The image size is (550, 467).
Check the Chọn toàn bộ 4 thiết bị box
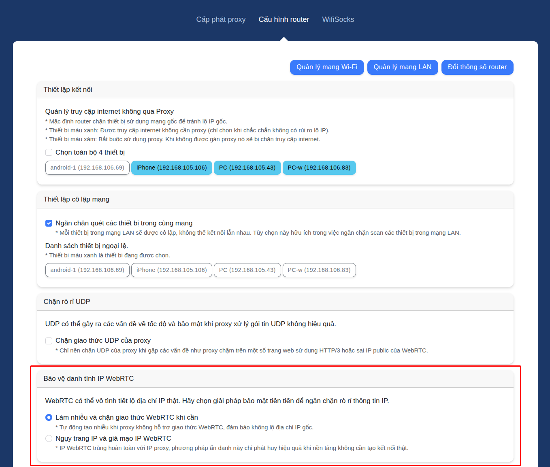[49, 153]
